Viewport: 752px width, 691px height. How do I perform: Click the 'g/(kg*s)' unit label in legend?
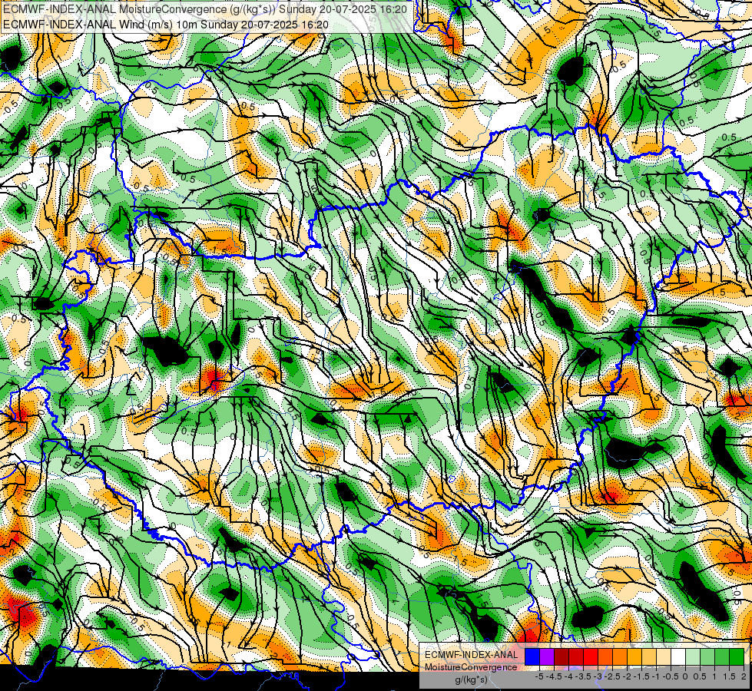tap(471, 680)
